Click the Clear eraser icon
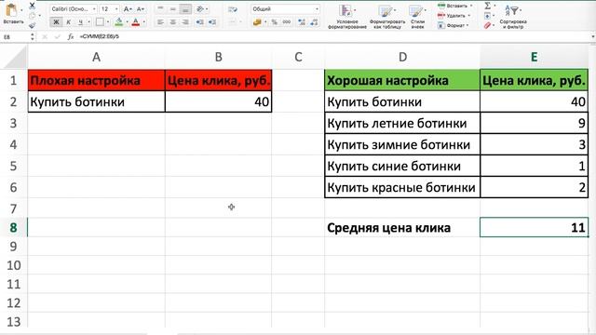Screen dimensions: 596x335 point(488,25)
